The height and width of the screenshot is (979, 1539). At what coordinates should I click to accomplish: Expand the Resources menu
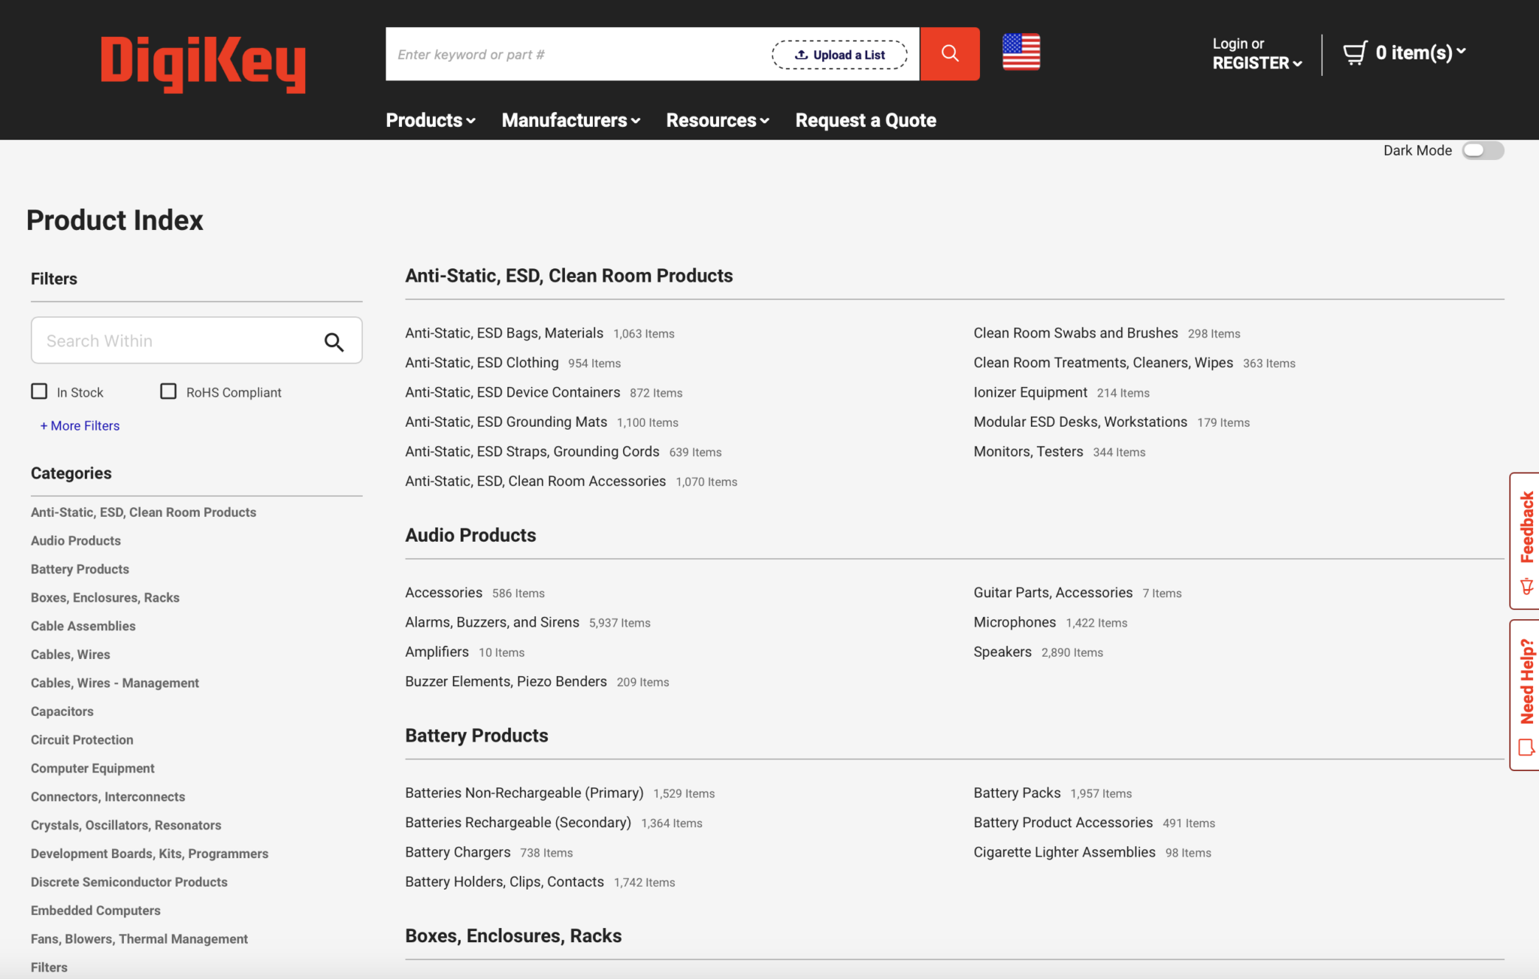718,120
